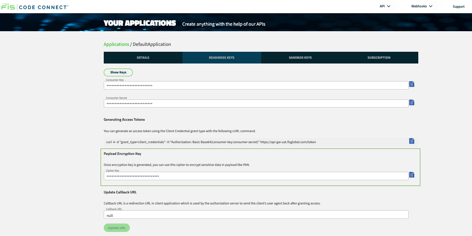Image resolution: width=472 pixels, height=236 pixels.
Task: Copy the cURL token command
Action: click(x=411, y=141)
